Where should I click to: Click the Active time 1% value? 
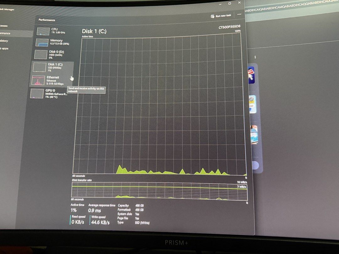[x=74, y=210]
